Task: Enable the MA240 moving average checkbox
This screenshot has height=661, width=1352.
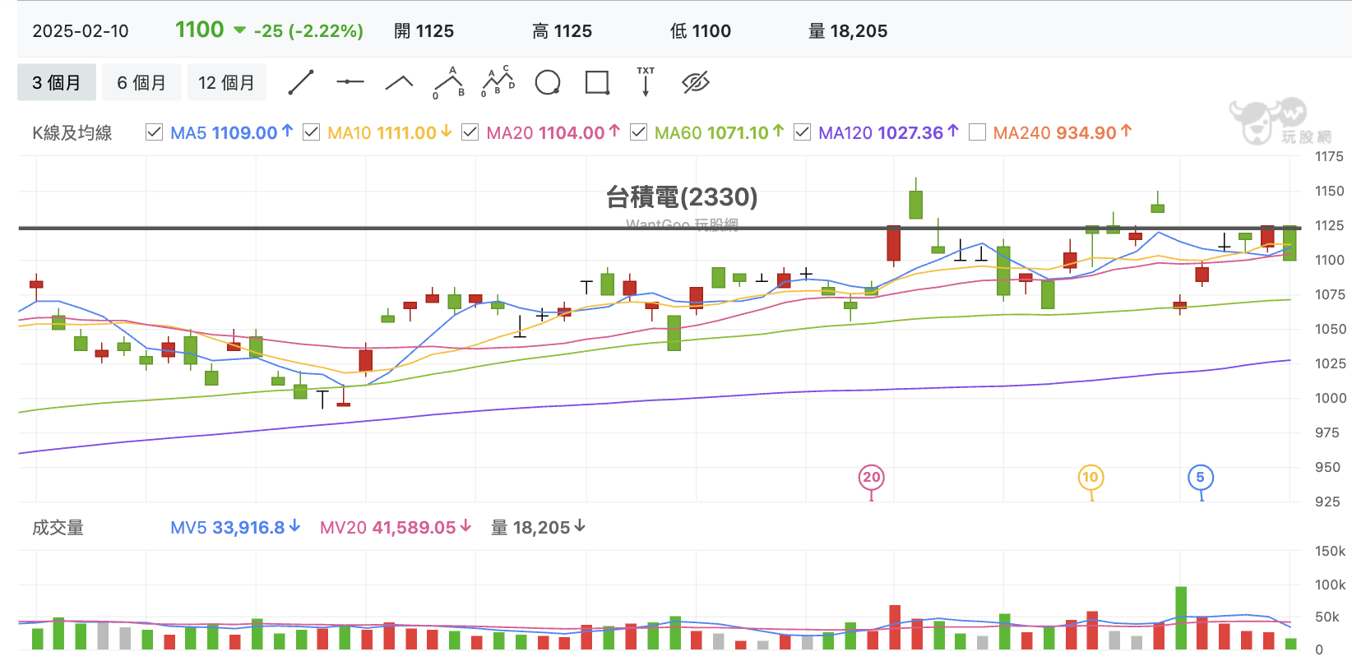Action: [x=977, y=132]
